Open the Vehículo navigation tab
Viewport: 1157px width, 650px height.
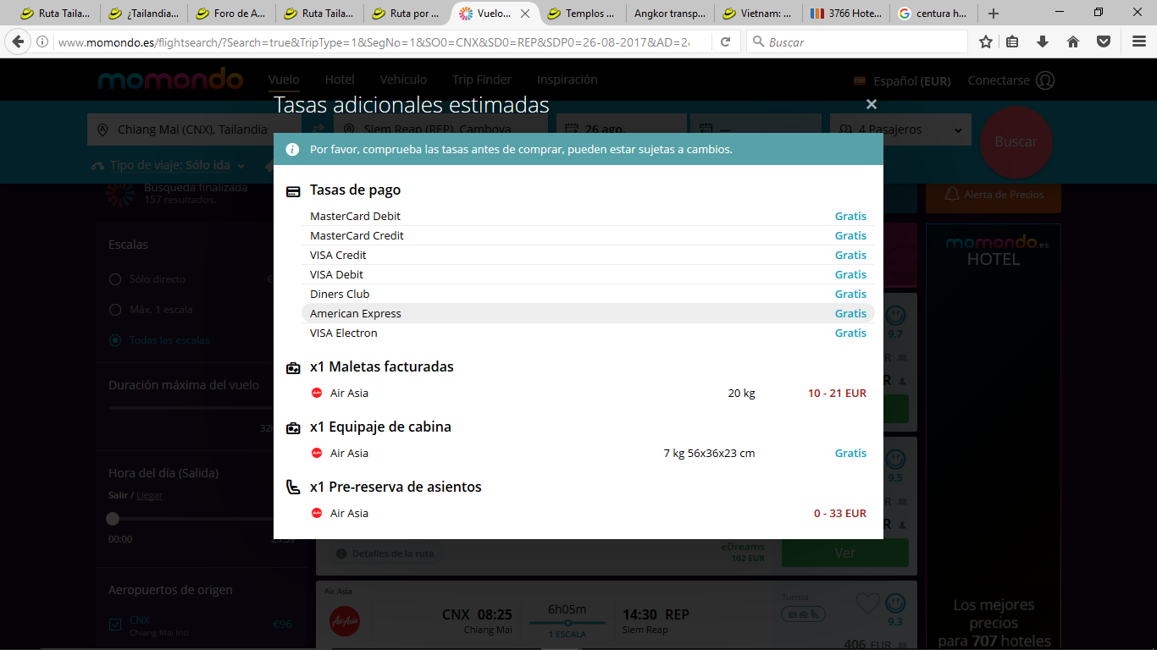[403, 80]
